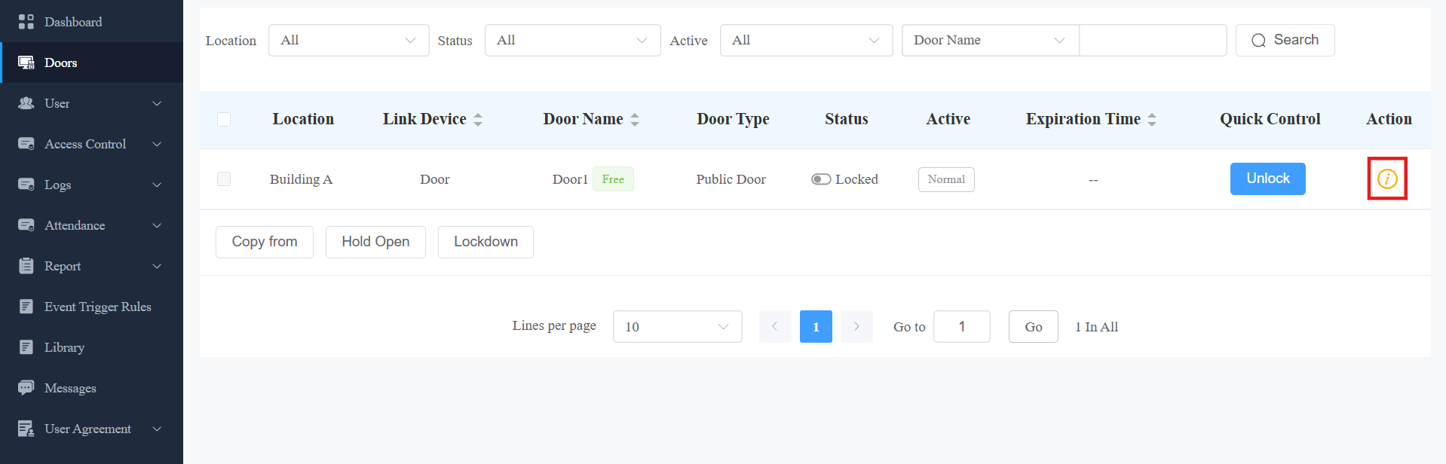Open the Lines per page dropdown
Image resolution: width=1446 pixels, height=464 pixels.
click(x=678, y=326)
